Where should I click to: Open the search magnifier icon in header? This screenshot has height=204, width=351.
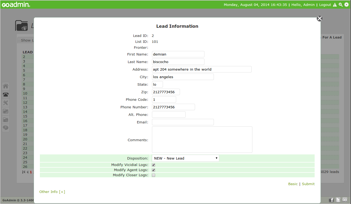341,5
